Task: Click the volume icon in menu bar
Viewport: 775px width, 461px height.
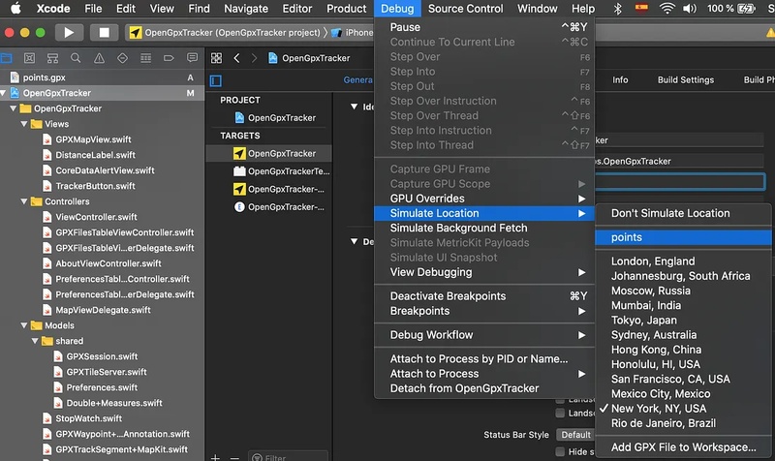Action: (x=690, y=9)
